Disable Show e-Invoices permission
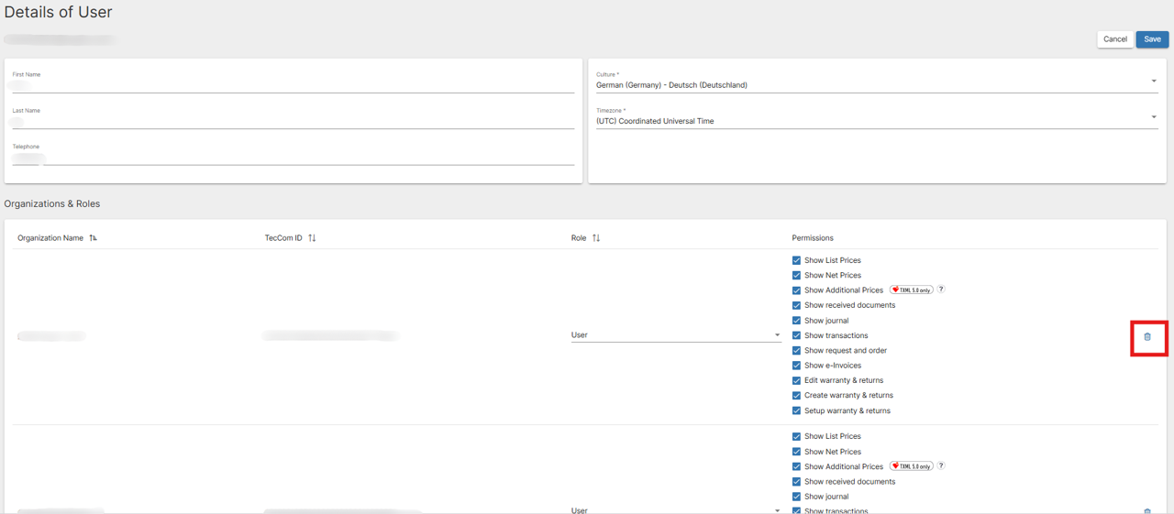Viewport: 1174px width, 514px height. [x=796, y=366]
